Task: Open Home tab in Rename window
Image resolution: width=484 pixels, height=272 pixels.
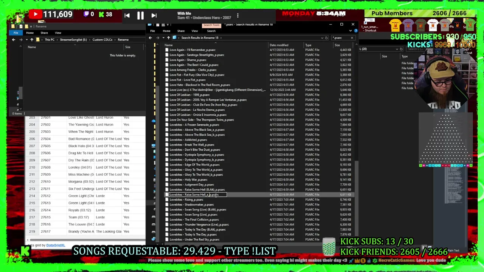Action: coord(30,33)
